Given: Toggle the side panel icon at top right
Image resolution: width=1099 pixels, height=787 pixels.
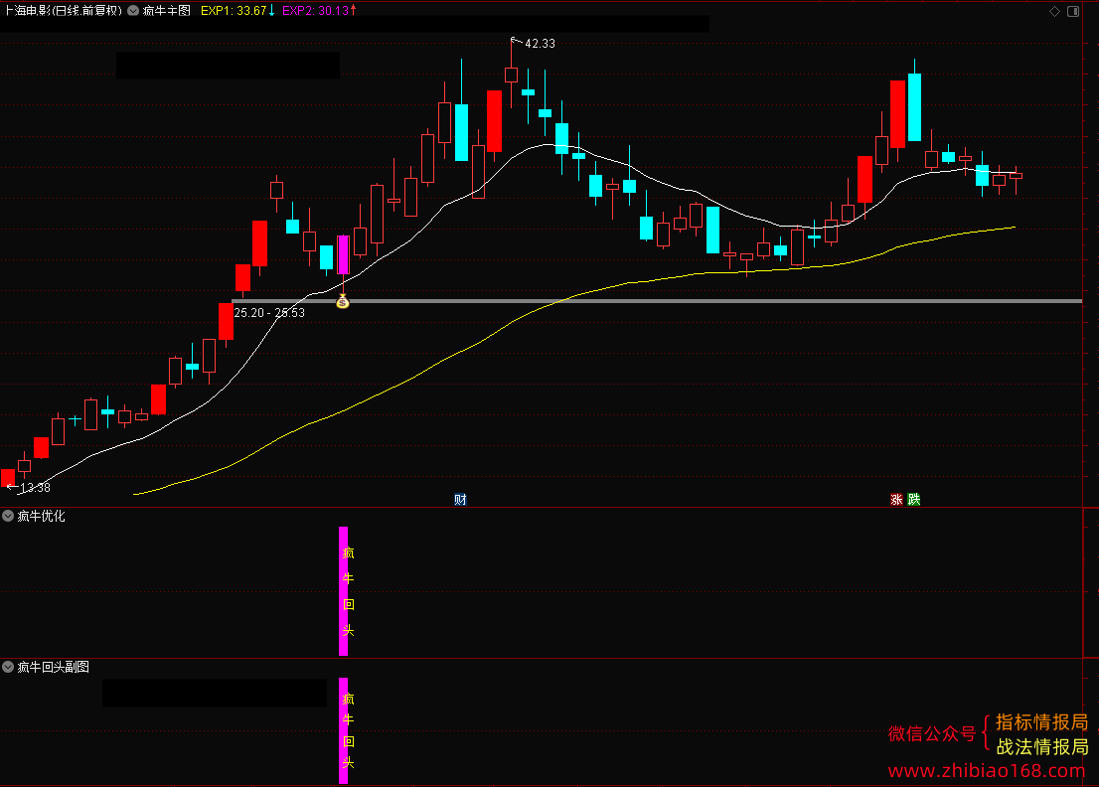Looking at the screenshot, I should click(x=1073, y=11).
